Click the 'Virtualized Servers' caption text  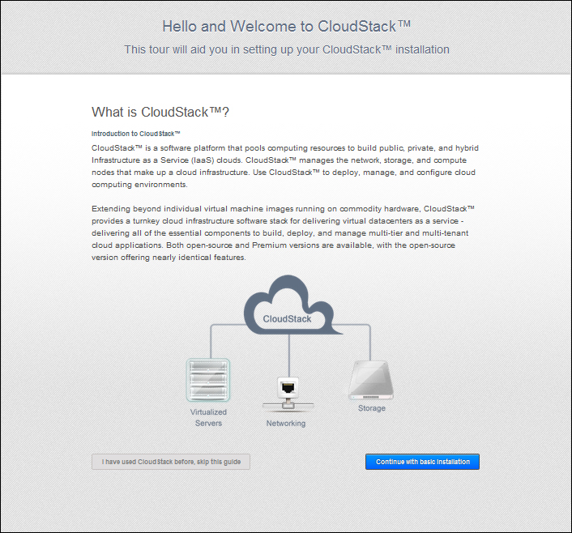[x=207, y=417]
